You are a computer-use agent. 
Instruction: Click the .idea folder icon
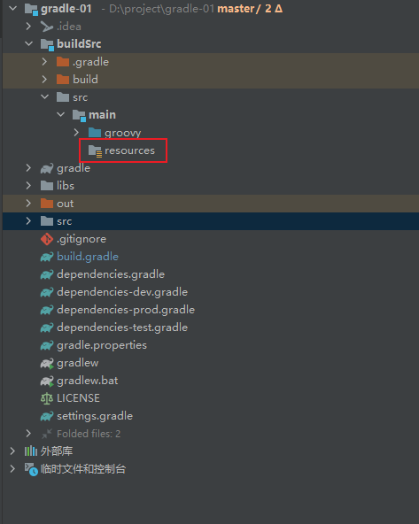47,27
